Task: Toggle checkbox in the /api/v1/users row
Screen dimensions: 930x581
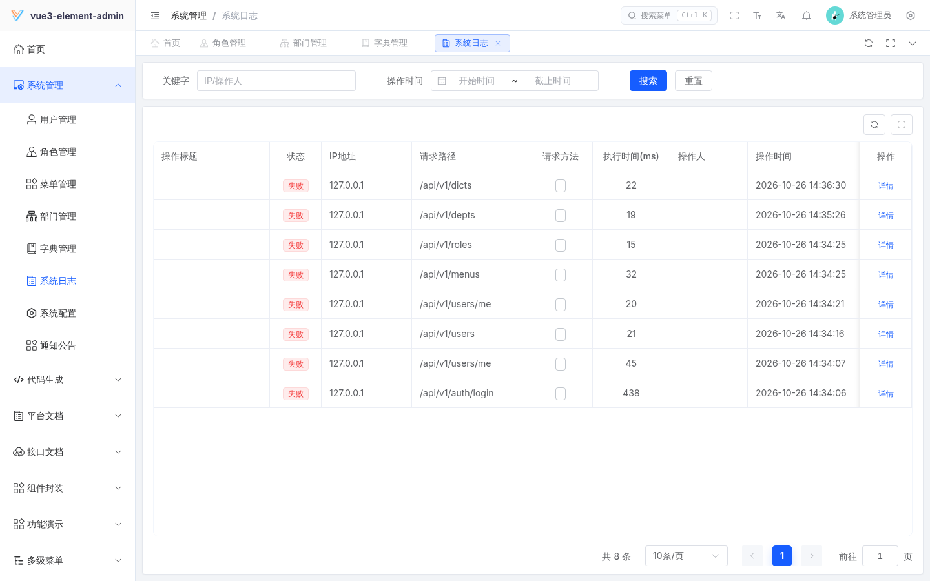Action: [x=561, y=334]
